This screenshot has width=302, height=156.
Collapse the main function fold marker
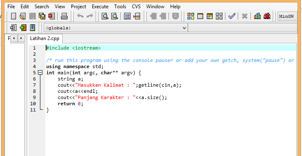[x=40, y=73]
